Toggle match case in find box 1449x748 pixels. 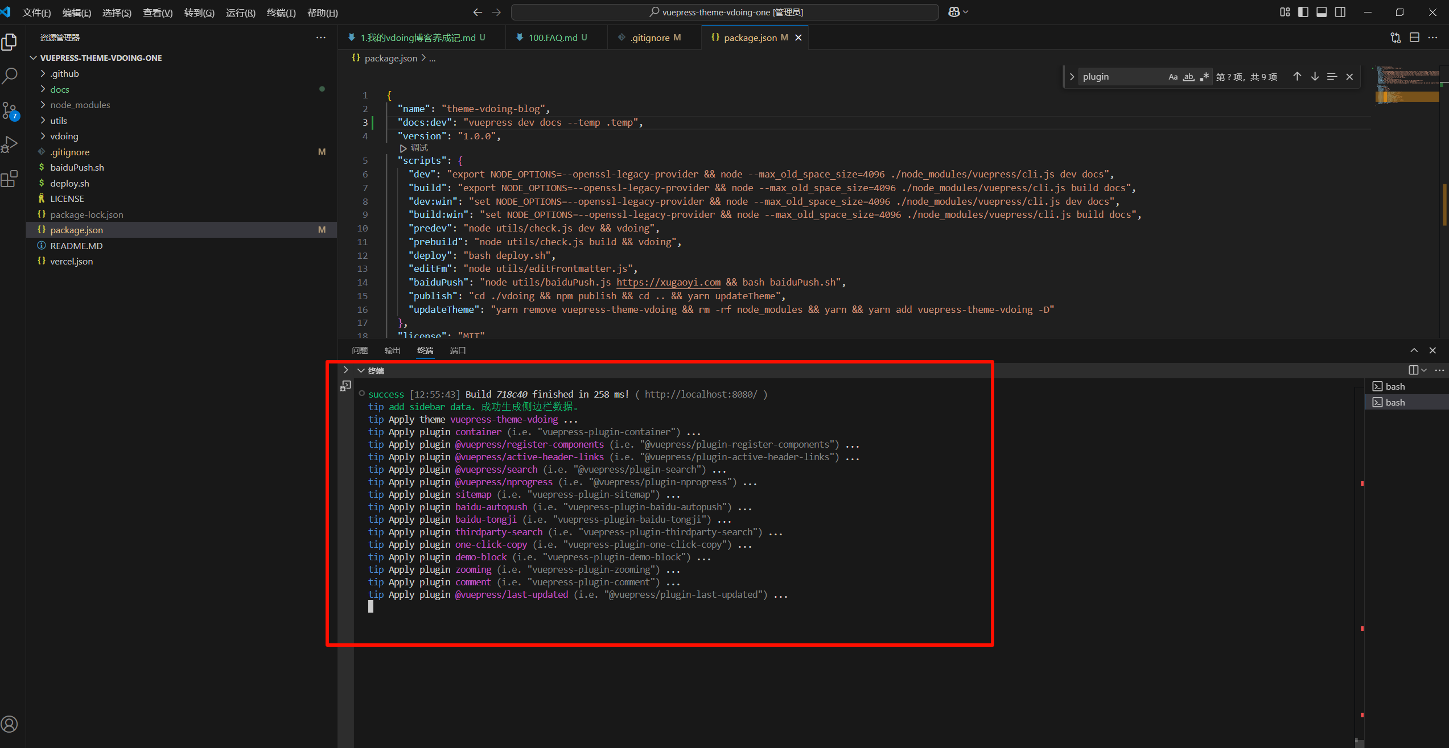(x=1173, y=77)
